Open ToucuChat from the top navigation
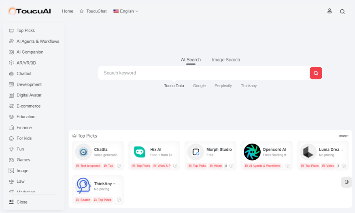Image resolution: width=355 pixels, height=213 pixels. click(x=93, y=11)
